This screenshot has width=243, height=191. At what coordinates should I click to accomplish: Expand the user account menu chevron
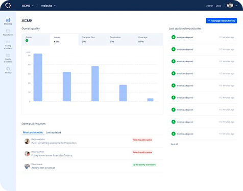click(236, 6)
